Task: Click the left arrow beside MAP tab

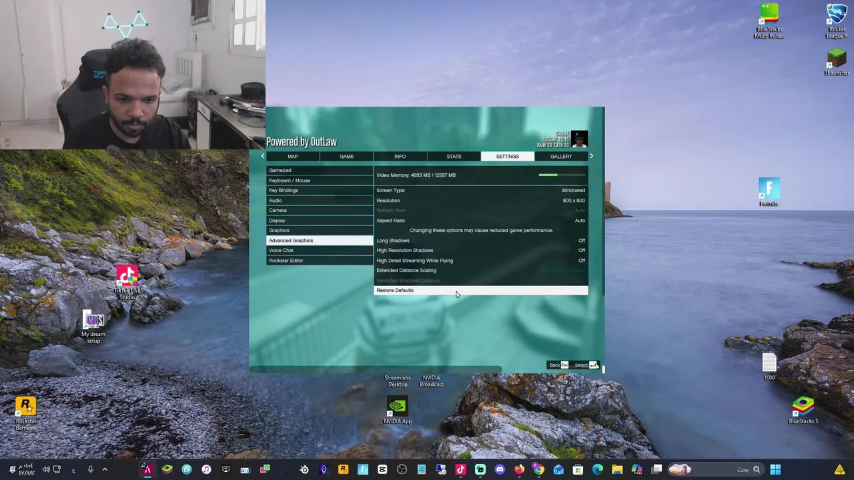Action: point(262,156)
